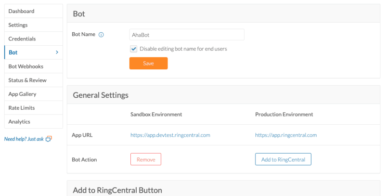Open Credentials section
This screenshot has height=196, width=385.
pyautogui.click(x=22, y=39)
